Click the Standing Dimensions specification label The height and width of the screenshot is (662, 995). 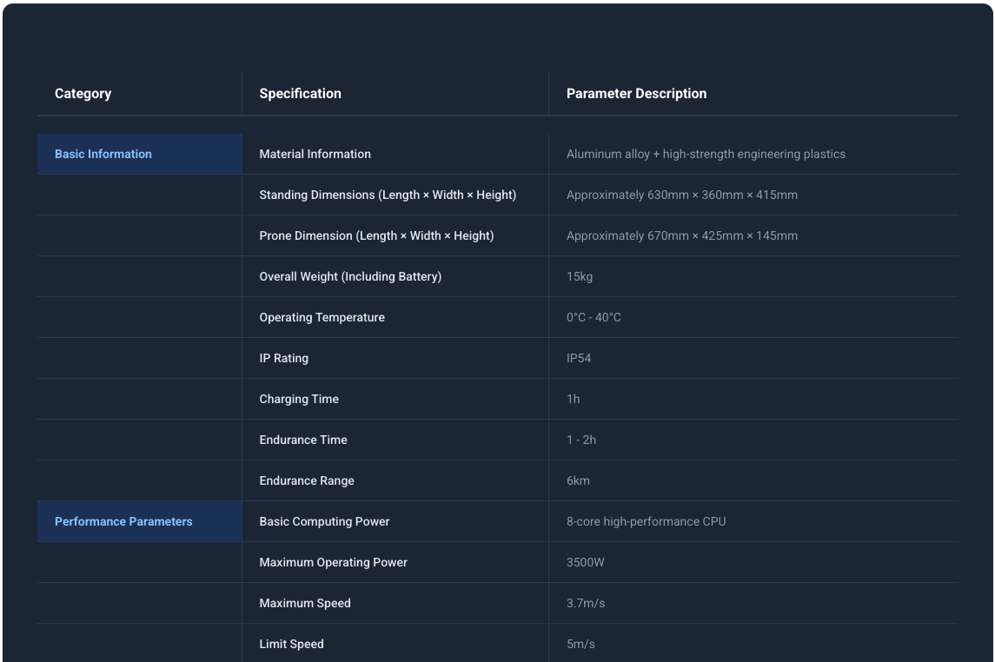click(388, 195)
